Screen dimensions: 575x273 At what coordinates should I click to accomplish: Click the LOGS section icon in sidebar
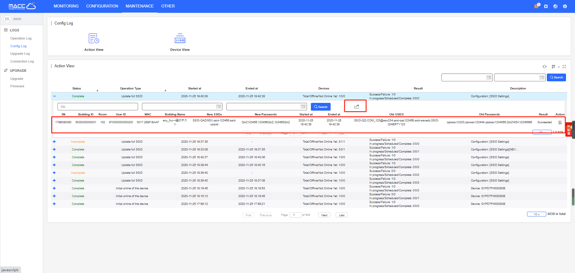pos(6,30)
